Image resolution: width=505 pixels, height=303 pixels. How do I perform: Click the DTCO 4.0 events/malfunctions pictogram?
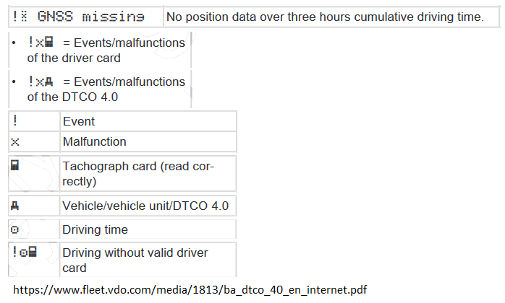(x=41, y=82)
